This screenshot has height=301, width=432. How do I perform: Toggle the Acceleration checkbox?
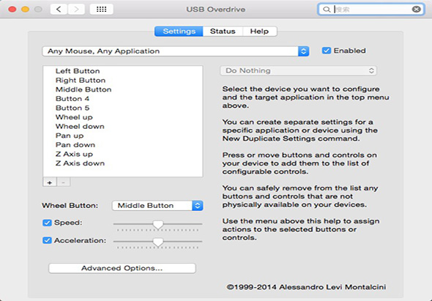(x=47, y=240)
